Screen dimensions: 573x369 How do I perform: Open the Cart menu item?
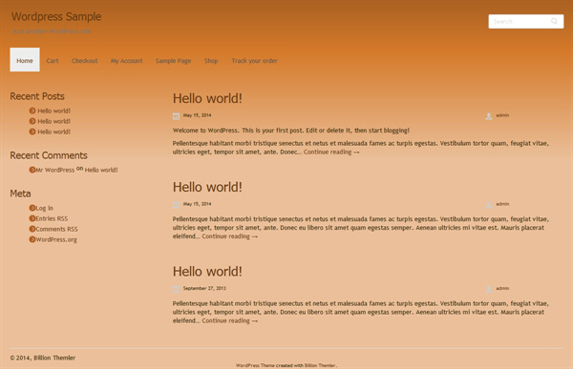(53, 61)
